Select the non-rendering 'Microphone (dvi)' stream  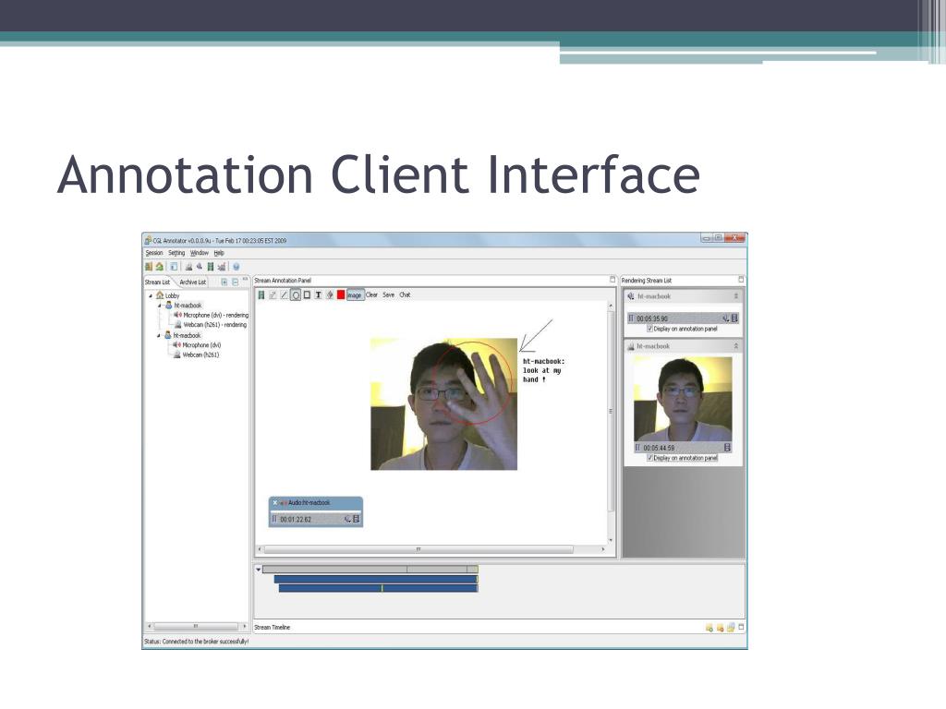click(x=201, y=345)
